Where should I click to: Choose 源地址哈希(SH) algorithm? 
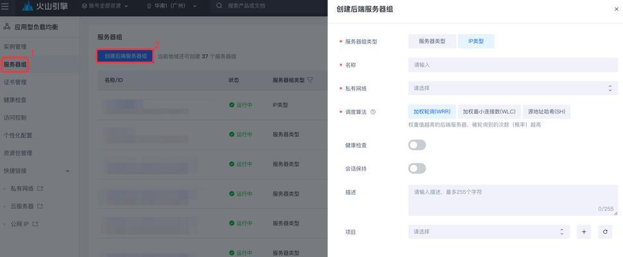(547, 112)
